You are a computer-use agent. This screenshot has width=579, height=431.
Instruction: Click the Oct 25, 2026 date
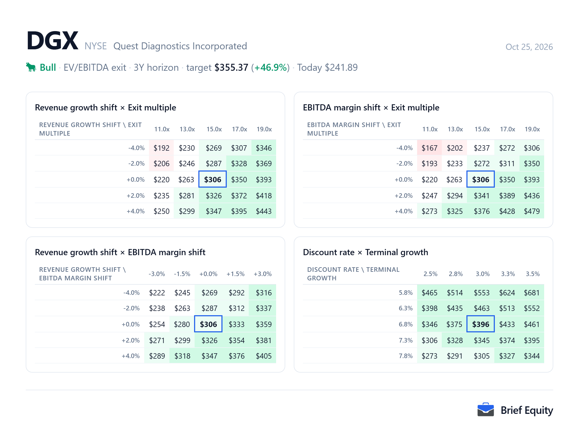529,47
